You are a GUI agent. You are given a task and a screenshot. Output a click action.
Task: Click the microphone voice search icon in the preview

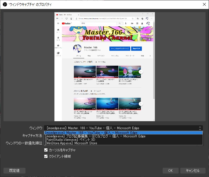126,23
